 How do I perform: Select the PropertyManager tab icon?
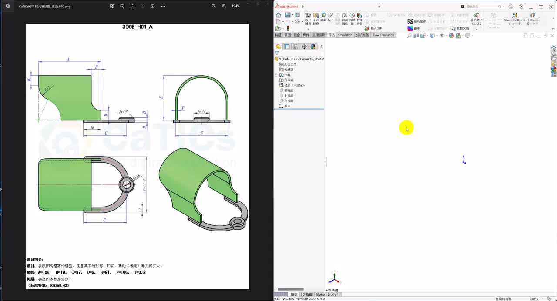point(287,47)
